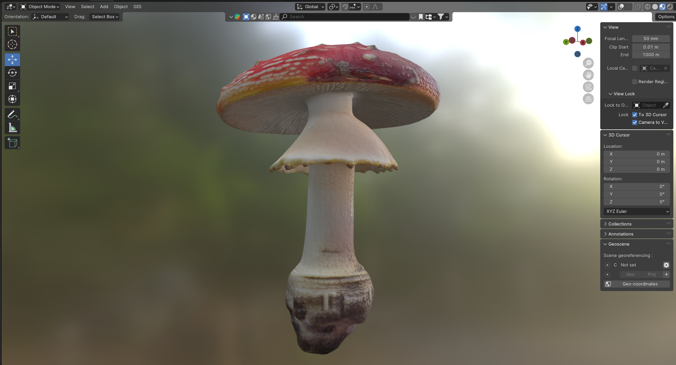Click the Geo-coordinates button
676x365 pixels.
(x=636, y=284)
